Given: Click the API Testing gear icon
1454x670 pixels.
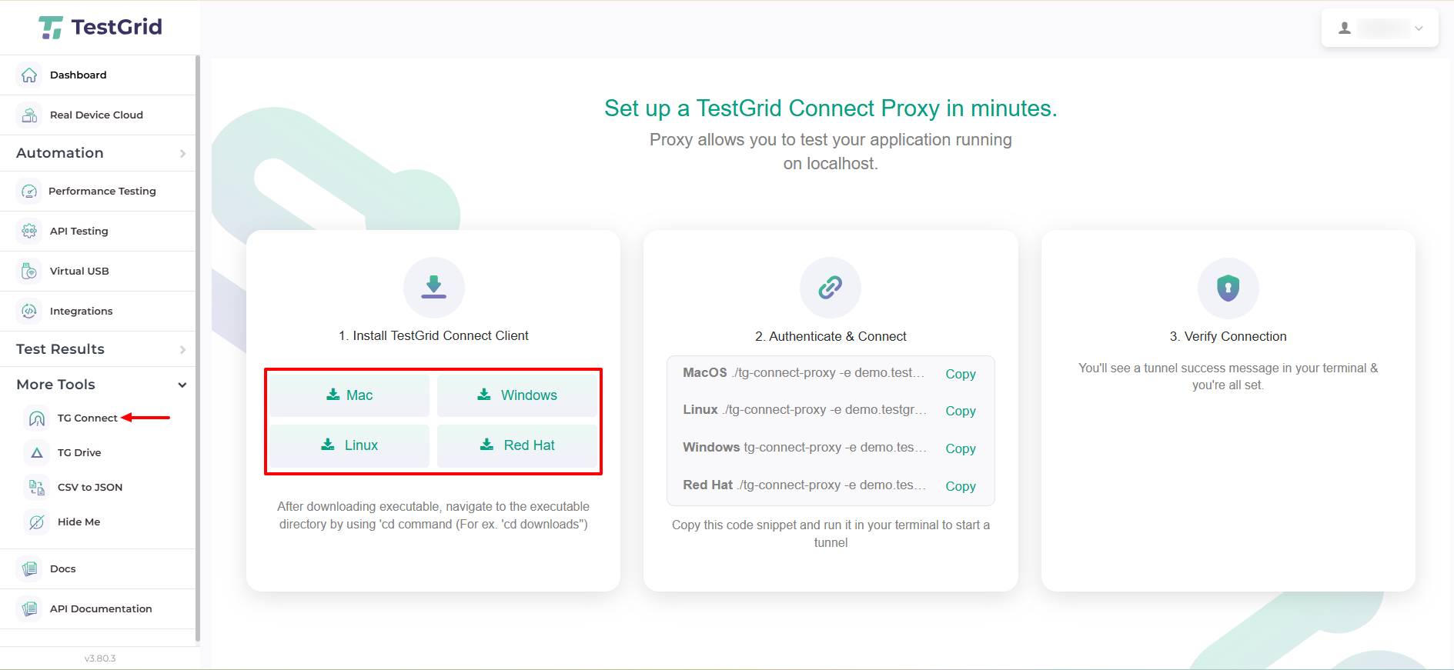Looking at the screenshot, I should point(29,231).
